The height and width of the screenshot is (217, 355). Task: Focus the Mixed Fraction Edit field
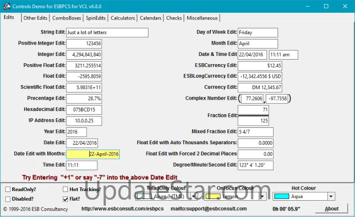[x=256, y=132]
